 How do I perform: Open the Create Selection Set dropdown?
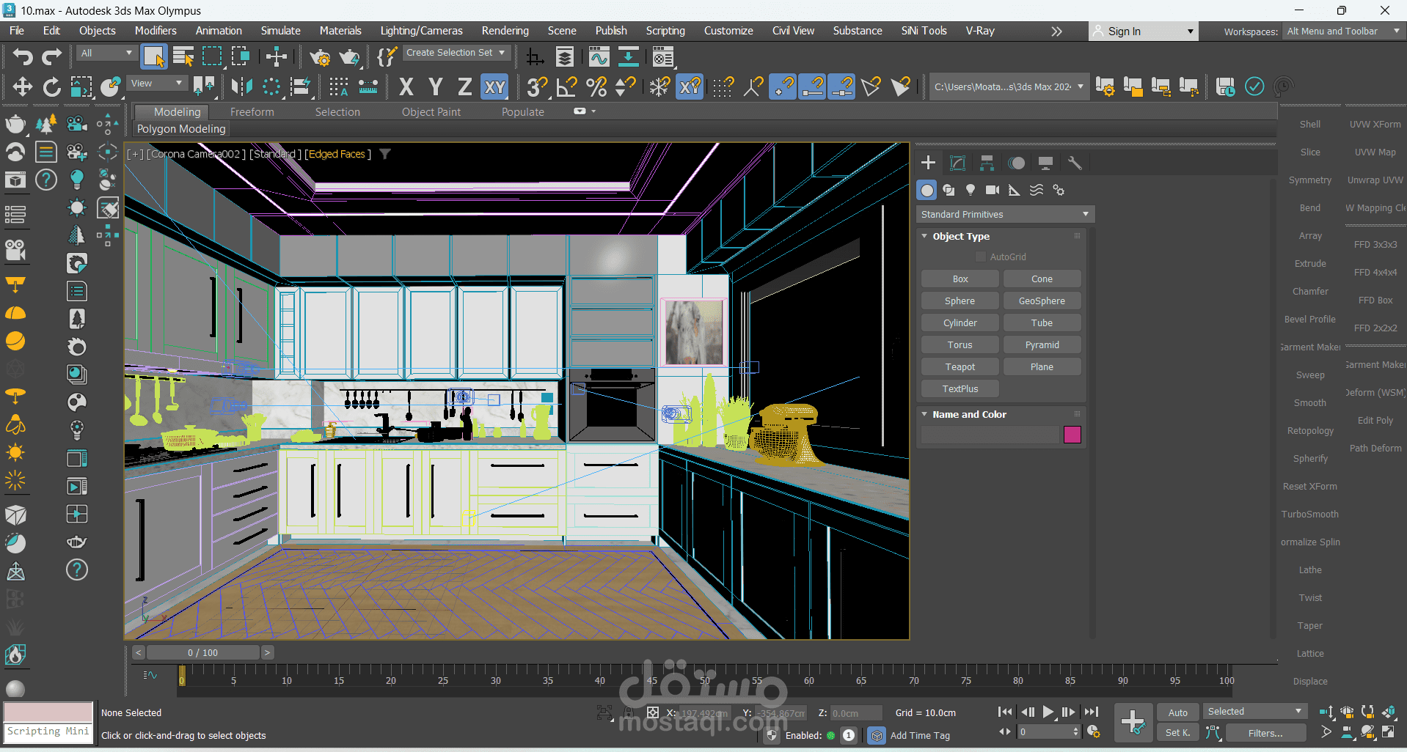[x=455, y=53]
